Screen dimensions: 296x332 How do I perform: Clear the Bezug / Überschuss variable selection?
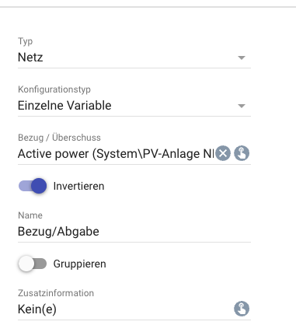point(223,153)
